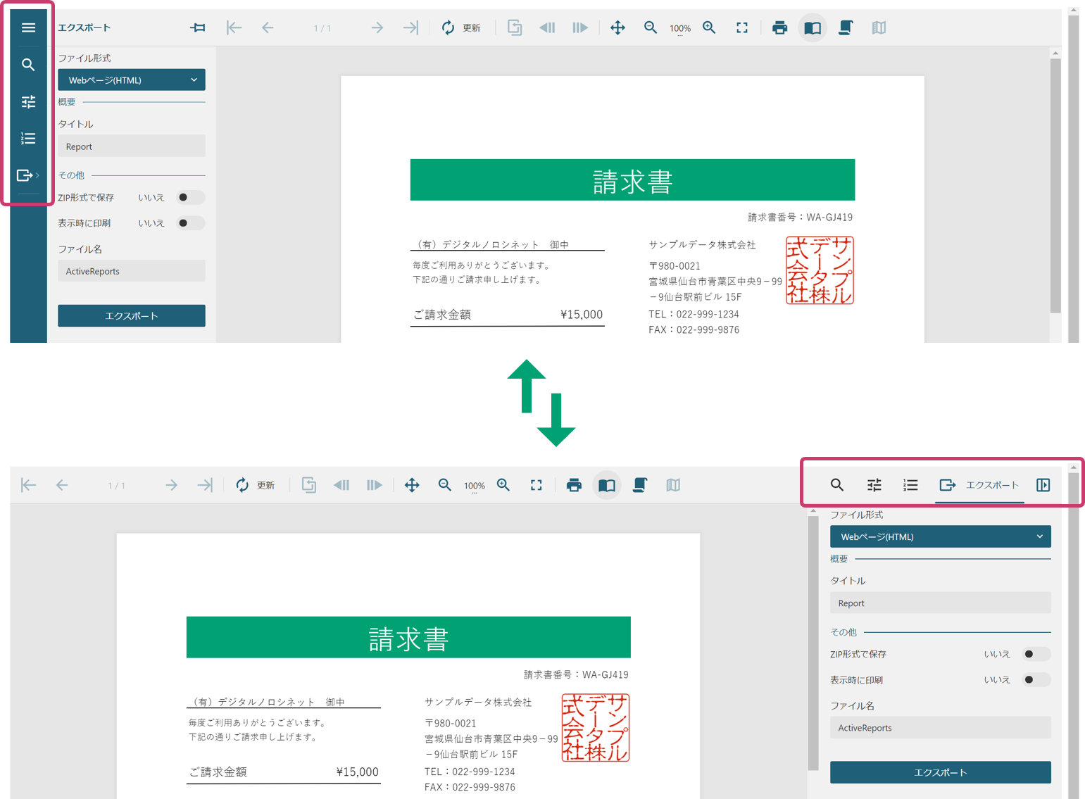The image size is (1085, 799).
Task: Click the エクスポート button in lower viewer
Action: coord(941,772)
